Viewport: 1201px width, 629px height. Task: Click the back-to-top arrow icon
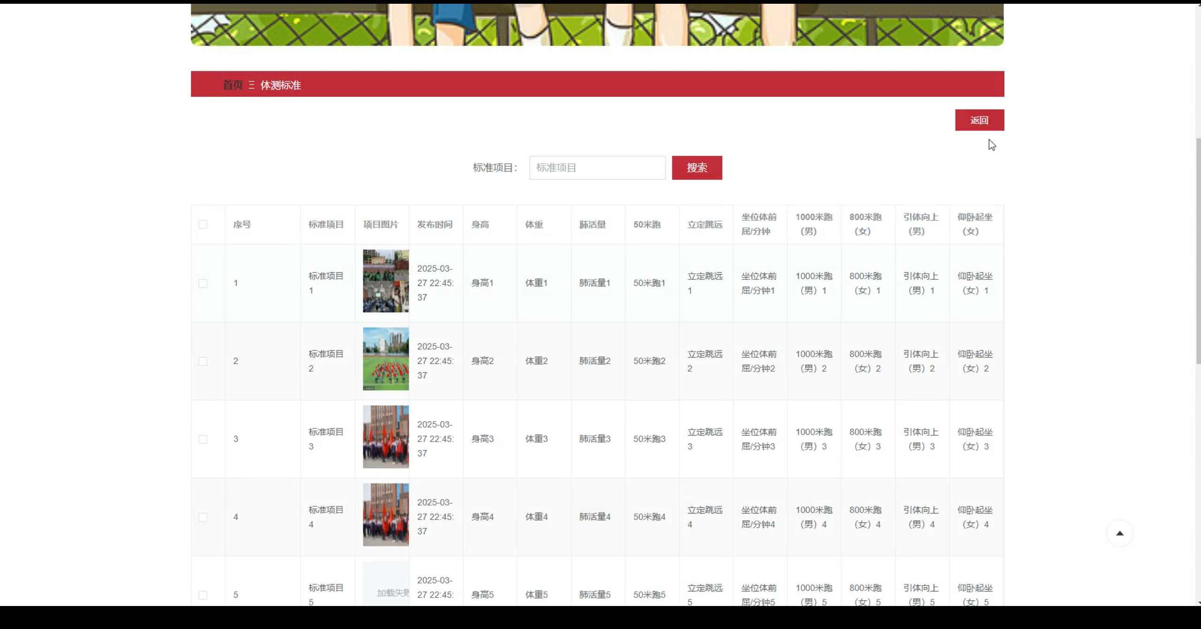tap(1120, 533)
